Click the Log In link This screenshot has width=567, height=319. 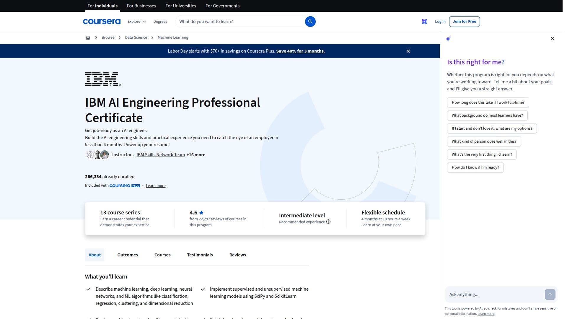[x=440, y=22]
